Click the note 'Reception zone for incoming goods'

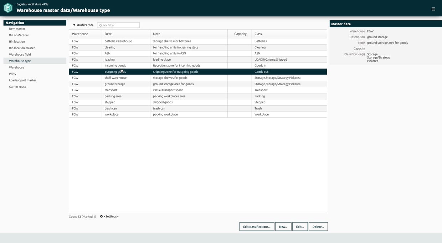176,65
